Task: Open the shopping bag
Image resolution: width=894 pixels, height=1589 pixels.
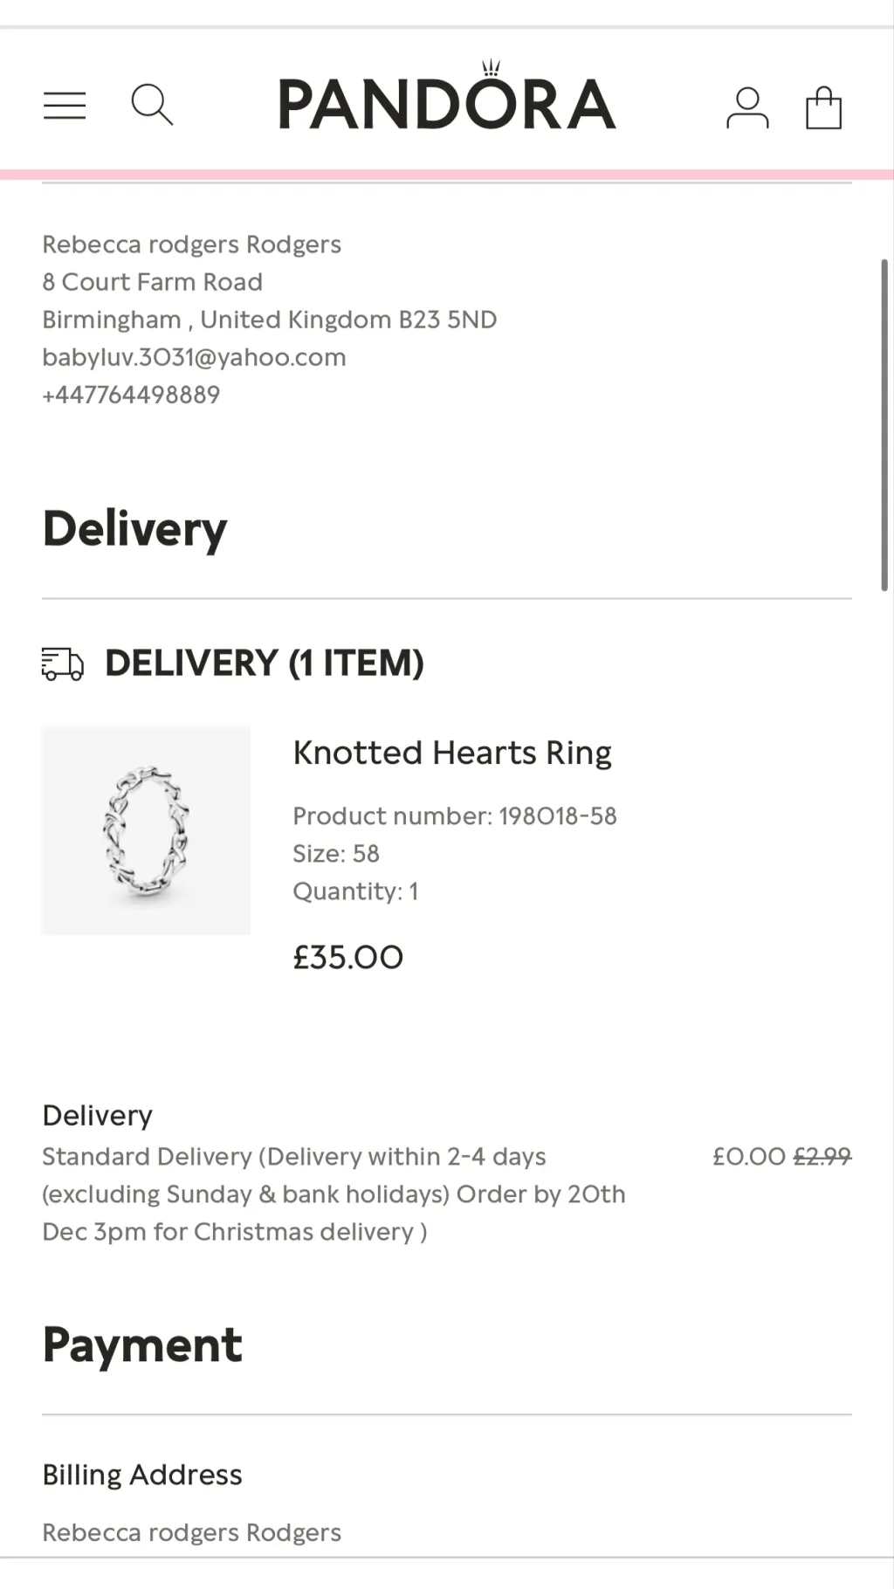Action: coord(822,108)
